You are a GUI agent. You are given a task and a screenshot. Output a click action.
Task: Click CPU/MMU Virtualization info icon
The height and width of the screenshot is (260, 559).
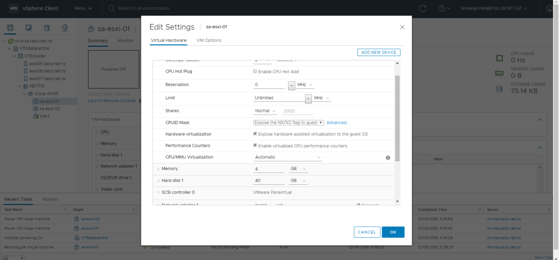(x=388, y=158)
